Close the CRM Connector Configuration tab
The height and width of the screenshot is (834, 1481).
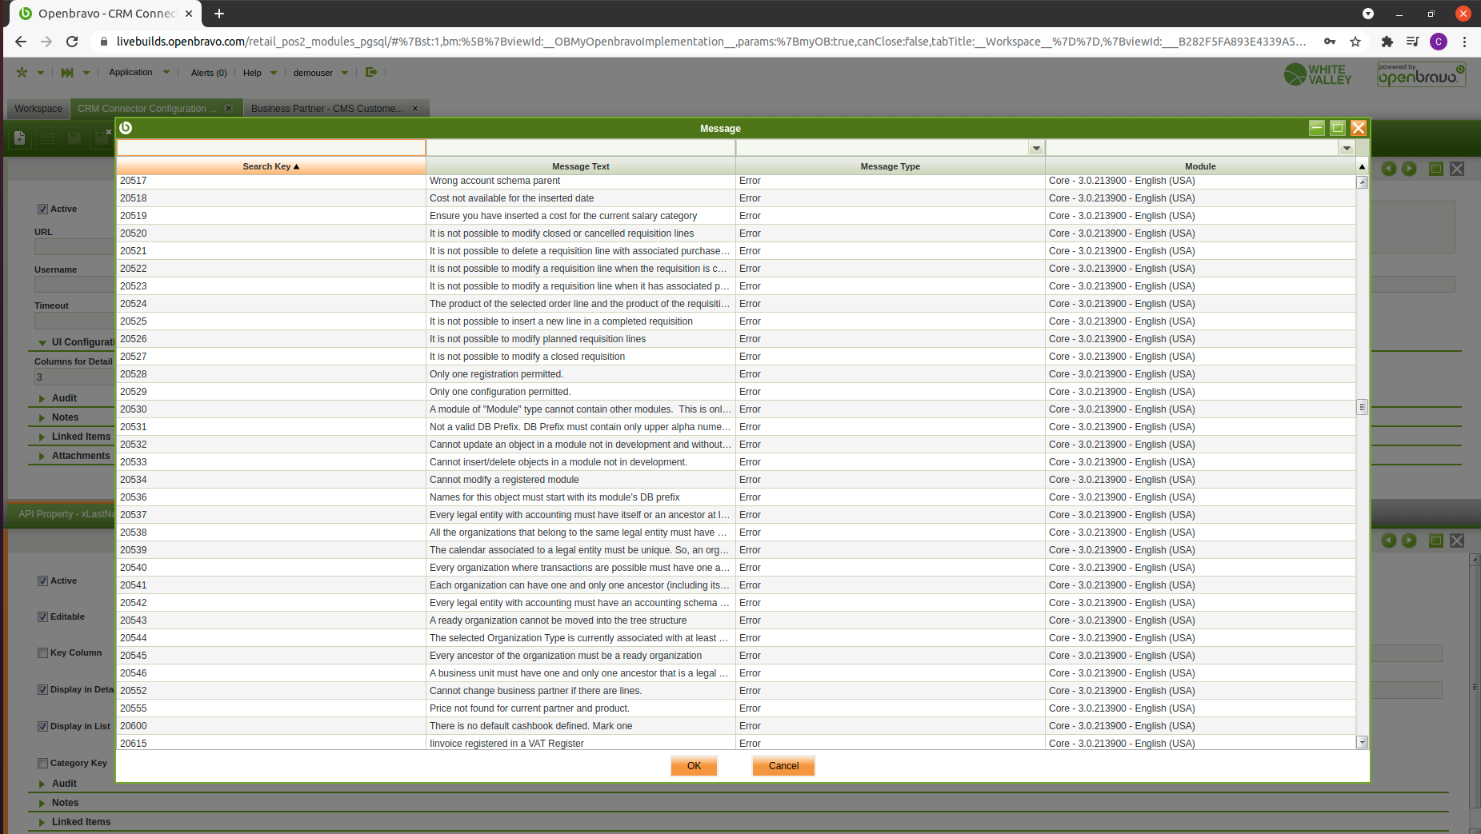pyautogui.click(x=229, y=109)
